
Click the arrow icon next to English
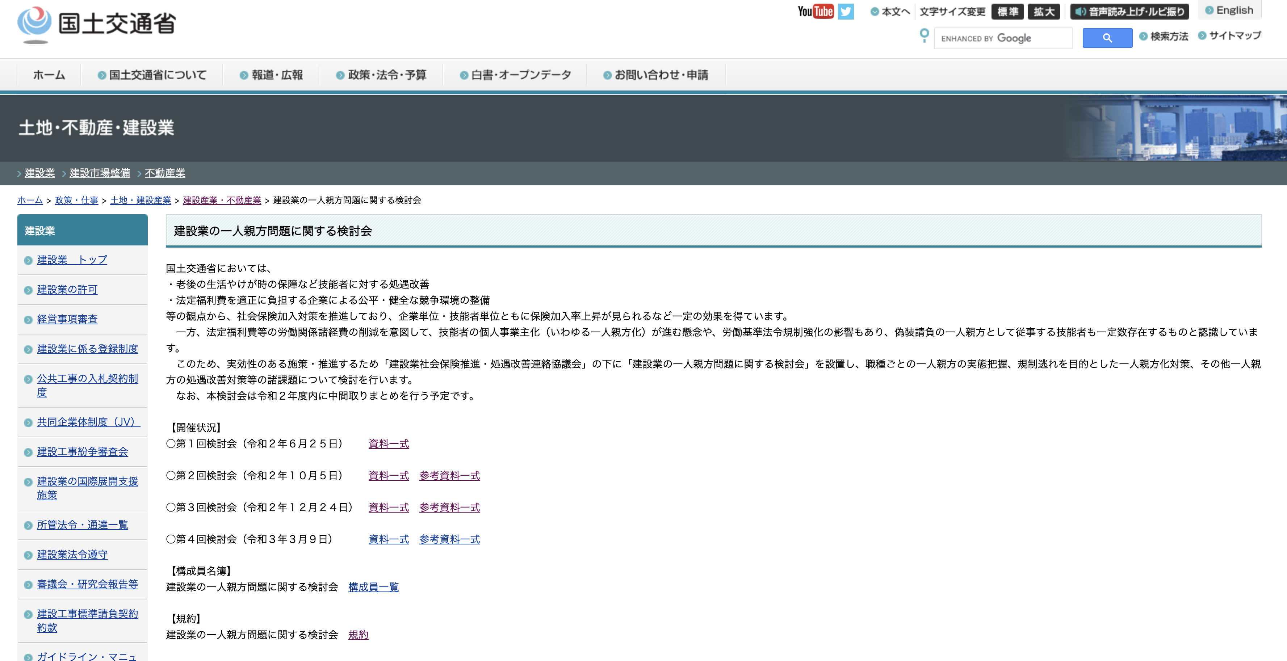click(x=1209, y=10)
